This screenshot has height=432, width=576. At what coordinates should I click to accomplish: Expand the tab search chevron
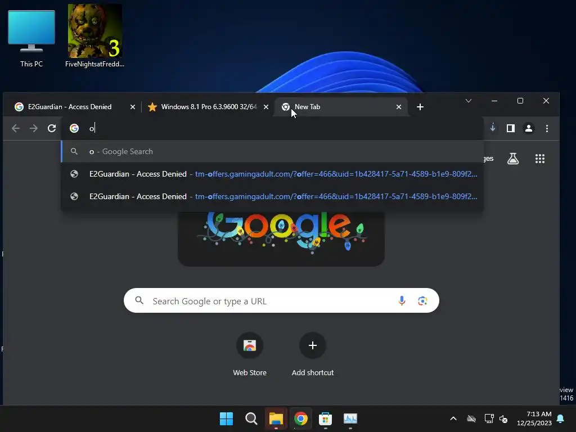469,101
